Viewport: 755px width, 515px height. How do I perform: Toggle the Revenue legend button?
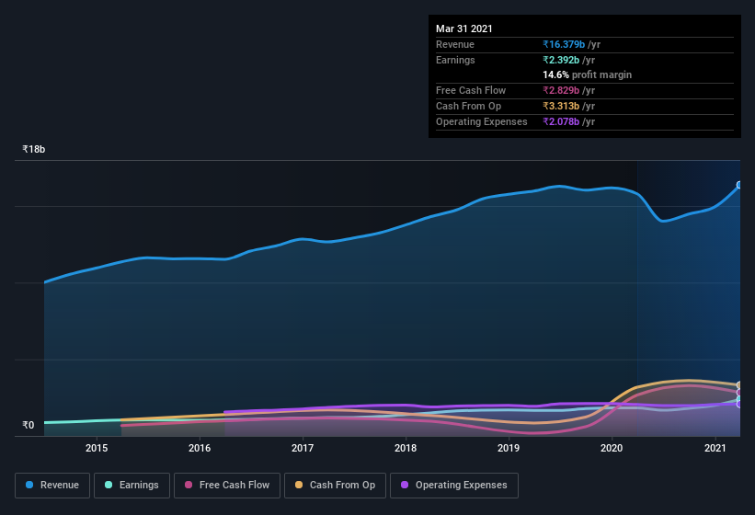pos(52,486)
